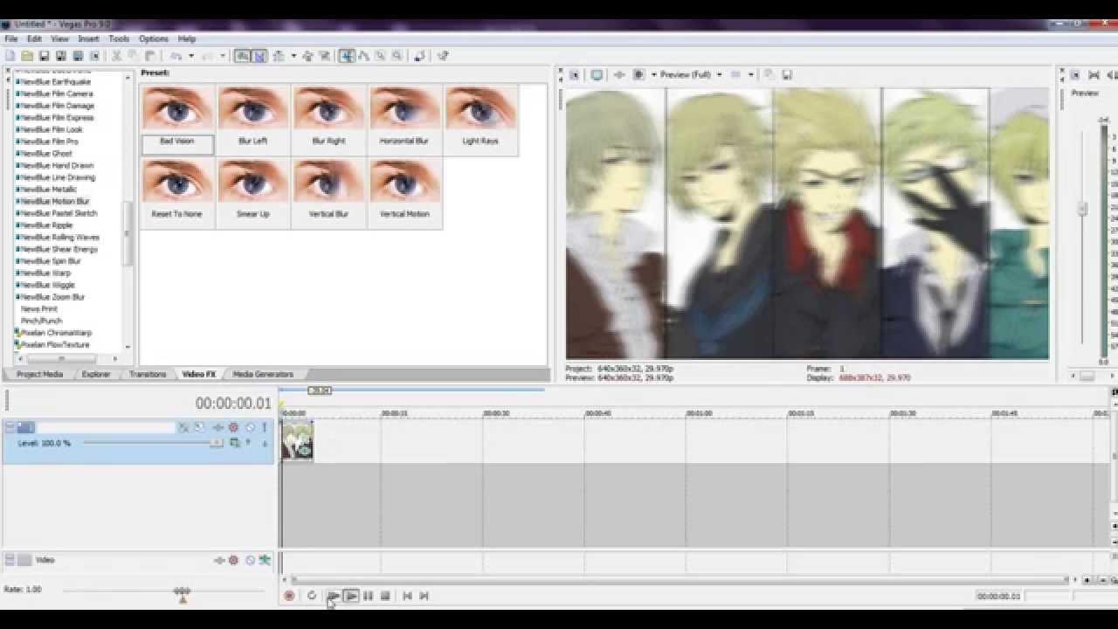The image size is (1118, 629).
Task: Select NewBlue Motion Blur effect
Action: pyautogui.click(x=55, y=202)
